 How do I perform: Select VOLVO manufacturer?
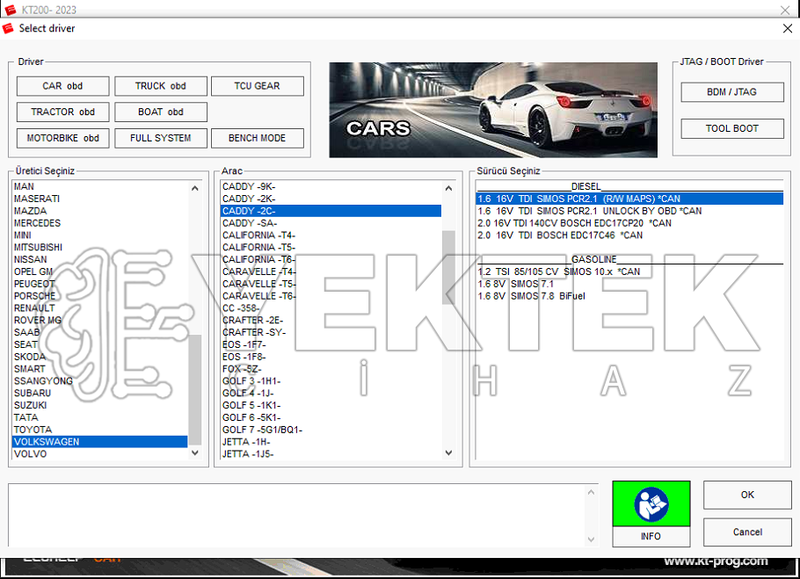[x=99, y=454]
